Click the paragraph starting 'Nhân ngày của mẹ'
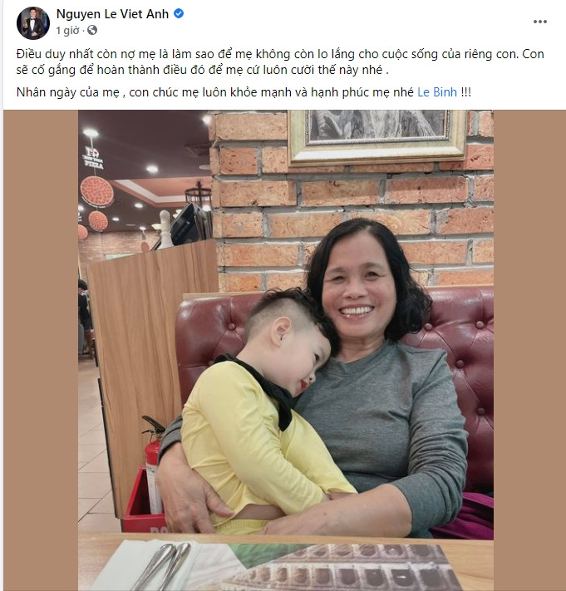This screenshot has width=566, height=591. [x=244, y=92]
